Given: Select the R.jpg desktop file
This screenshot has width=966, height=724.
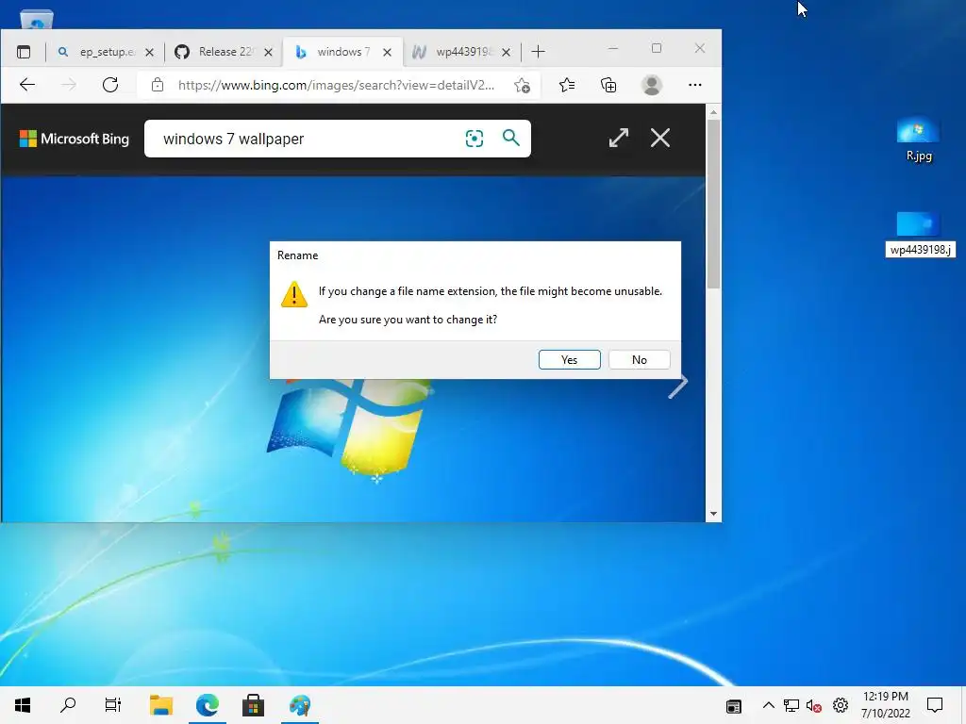Looking at the screenshot, I should (x=919, y=140).
